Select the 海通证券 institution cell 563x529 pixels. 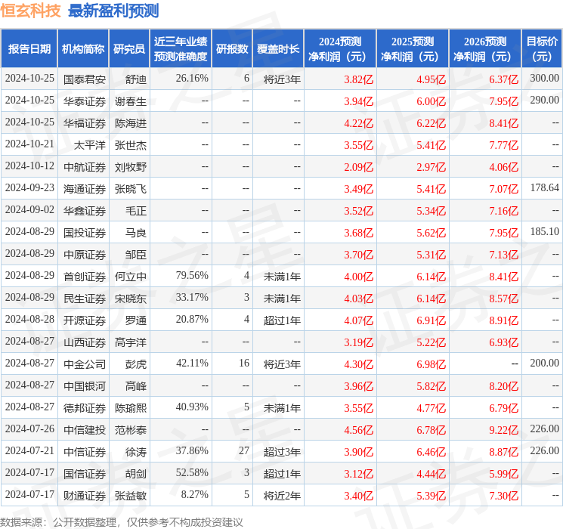[85, 189]
